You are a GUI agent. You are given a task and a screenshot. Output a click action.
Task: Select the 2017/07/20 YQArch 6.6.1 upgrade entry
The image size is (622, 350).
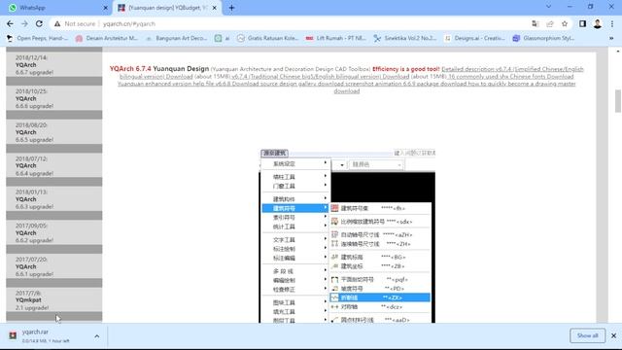coord(54,266)
